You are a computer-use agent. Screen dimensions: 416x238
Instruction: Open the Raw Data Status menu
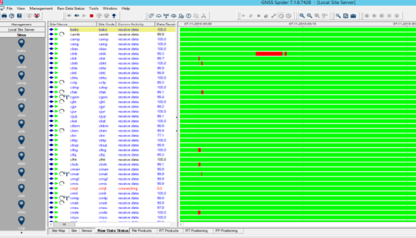[70, 9]
